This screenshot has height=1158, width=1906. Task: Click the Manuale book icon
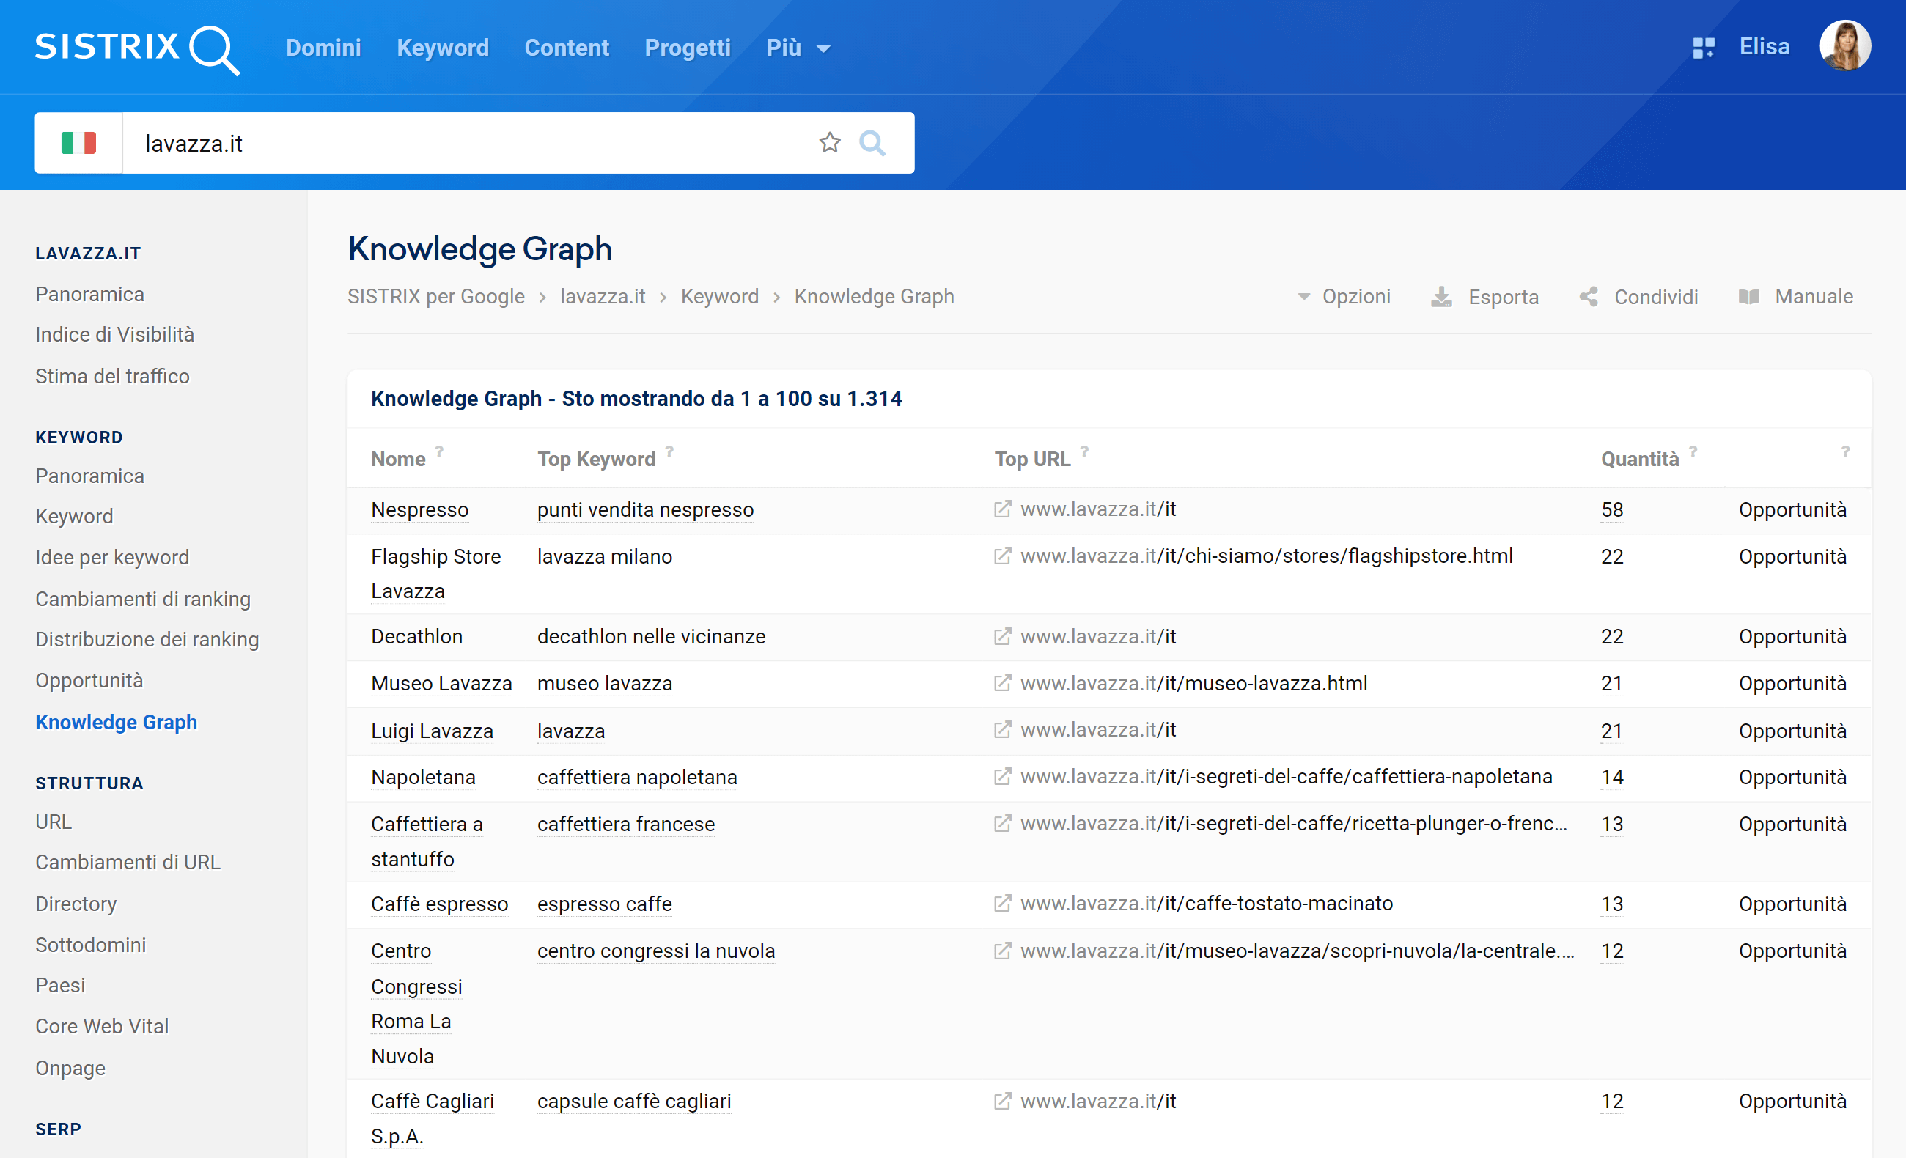pyautogui.click(x=1748, y=297)
